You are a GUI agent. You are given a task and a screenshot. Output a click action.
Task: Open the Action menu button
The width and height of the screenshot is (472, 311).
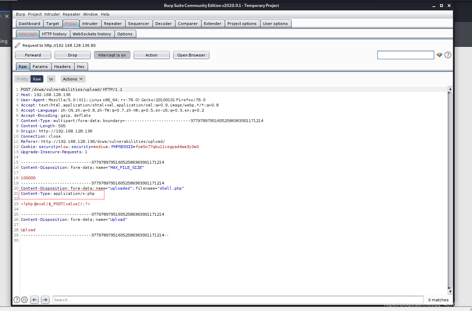152,55
